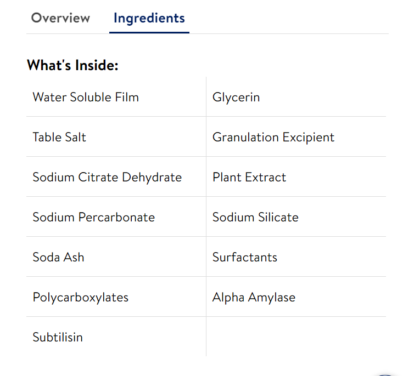
Task: Click the vertical divider between ingredient columns
Action: pos(206,217)
